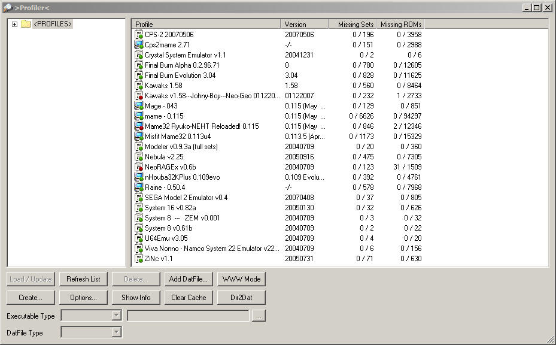Click the Modeler v0.9.3a profile icon
Image resolution: width=556 pixels, height=345 pixels.
point(139,147)
